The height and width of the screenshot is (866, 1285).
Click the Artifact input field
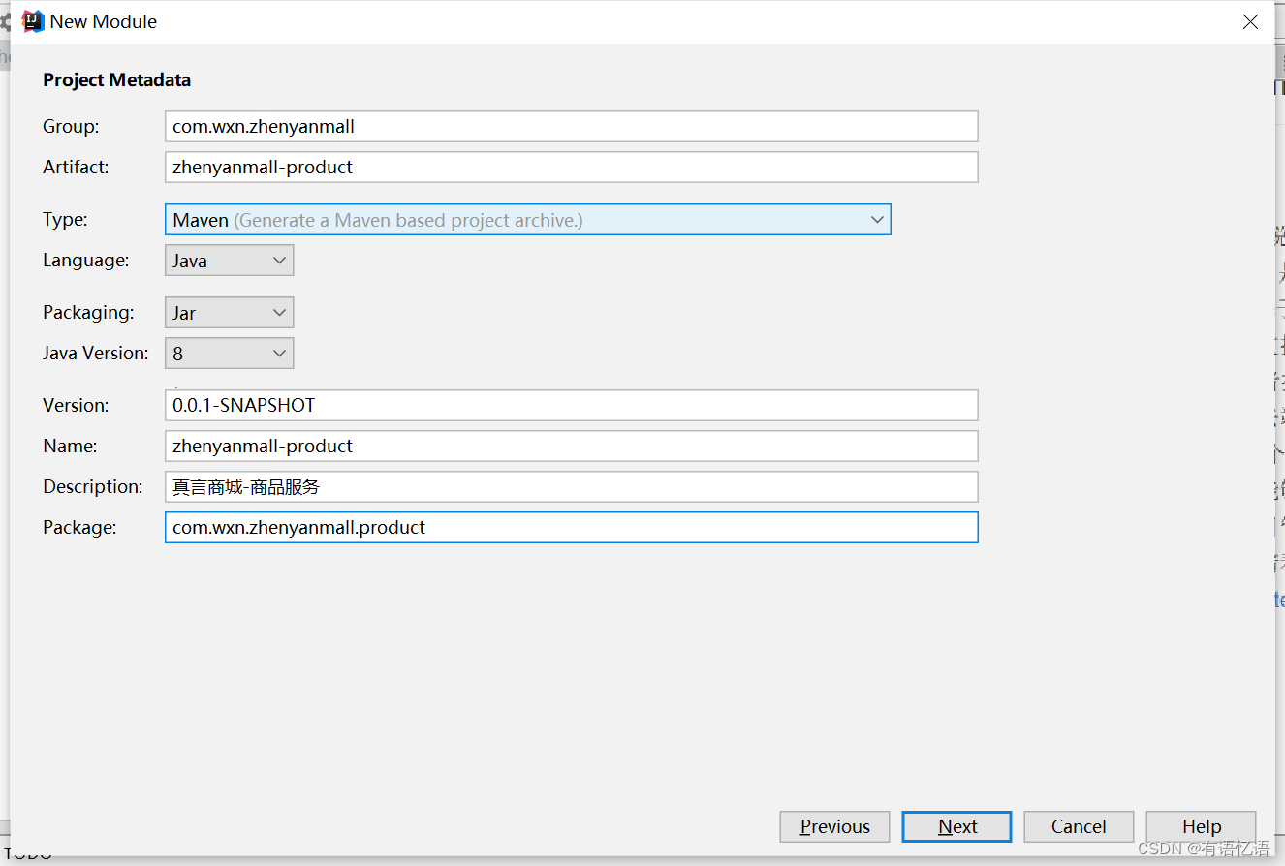[571, 168]
